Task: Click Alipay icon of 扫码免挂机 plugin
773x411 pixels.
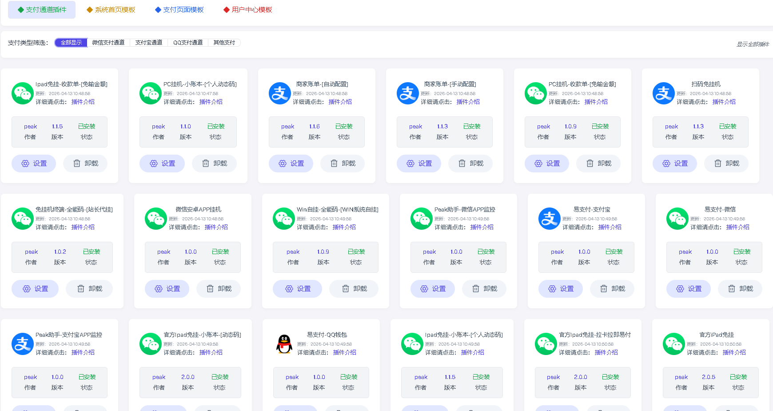Action: point(664,93)
